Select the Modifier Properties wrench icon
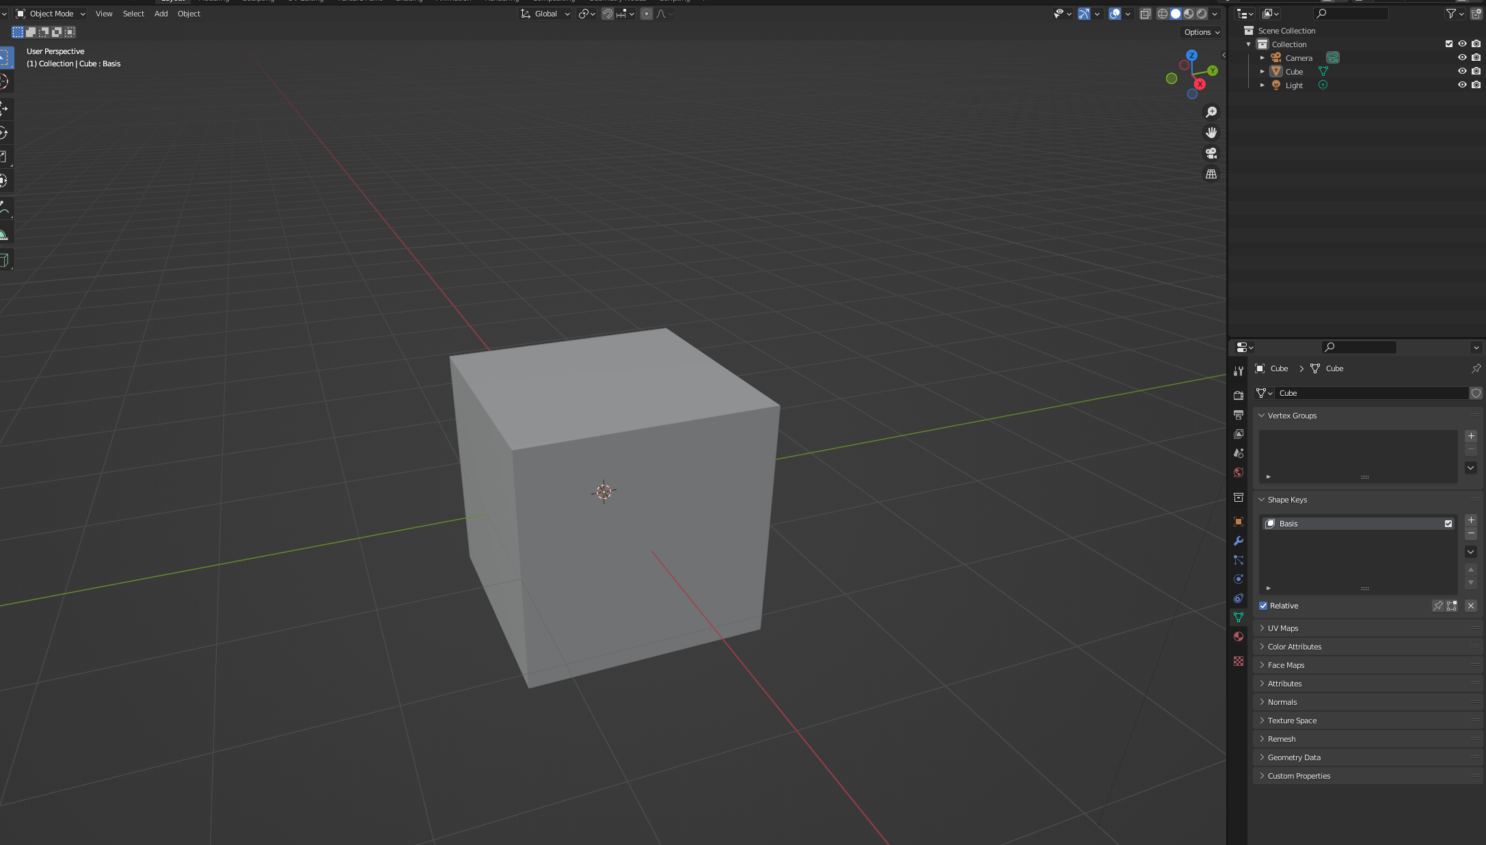The height and width of the screenshot is (845, 1486). click(x=1238, y=541)
